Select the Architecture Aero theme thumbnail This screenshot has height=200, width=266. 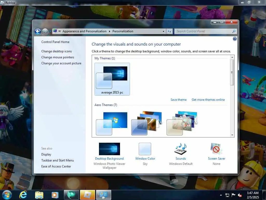pyautogui.click(x=147, y=123)
